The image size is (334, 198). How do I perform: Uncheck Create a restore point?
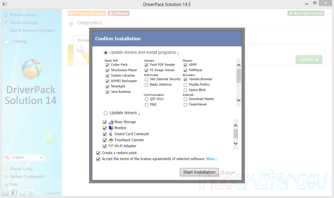pos(98,153)
